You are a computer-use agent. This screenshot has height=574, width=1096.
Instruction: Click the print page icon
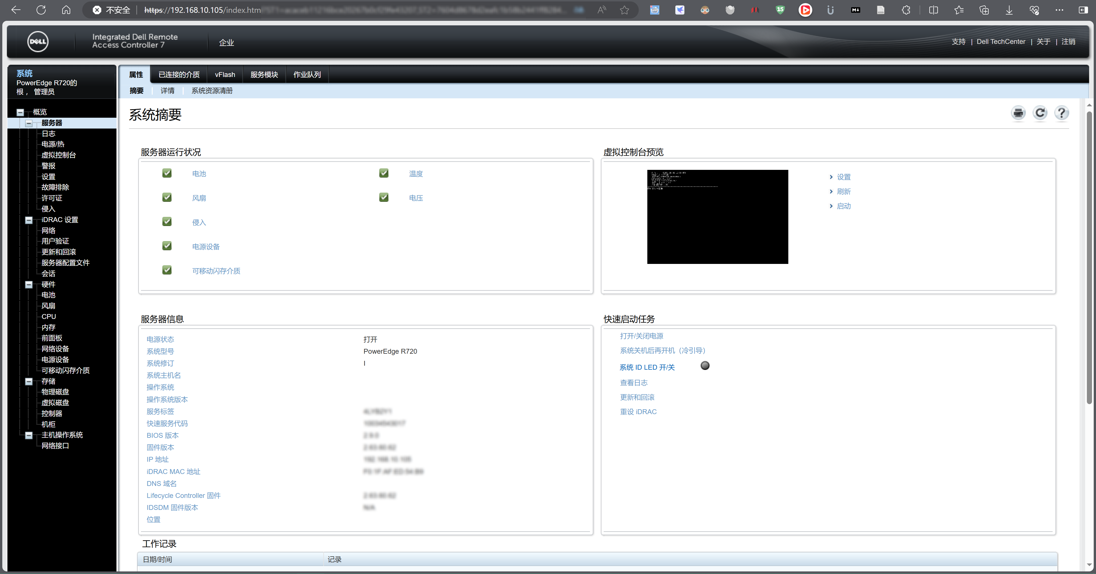1018,113
